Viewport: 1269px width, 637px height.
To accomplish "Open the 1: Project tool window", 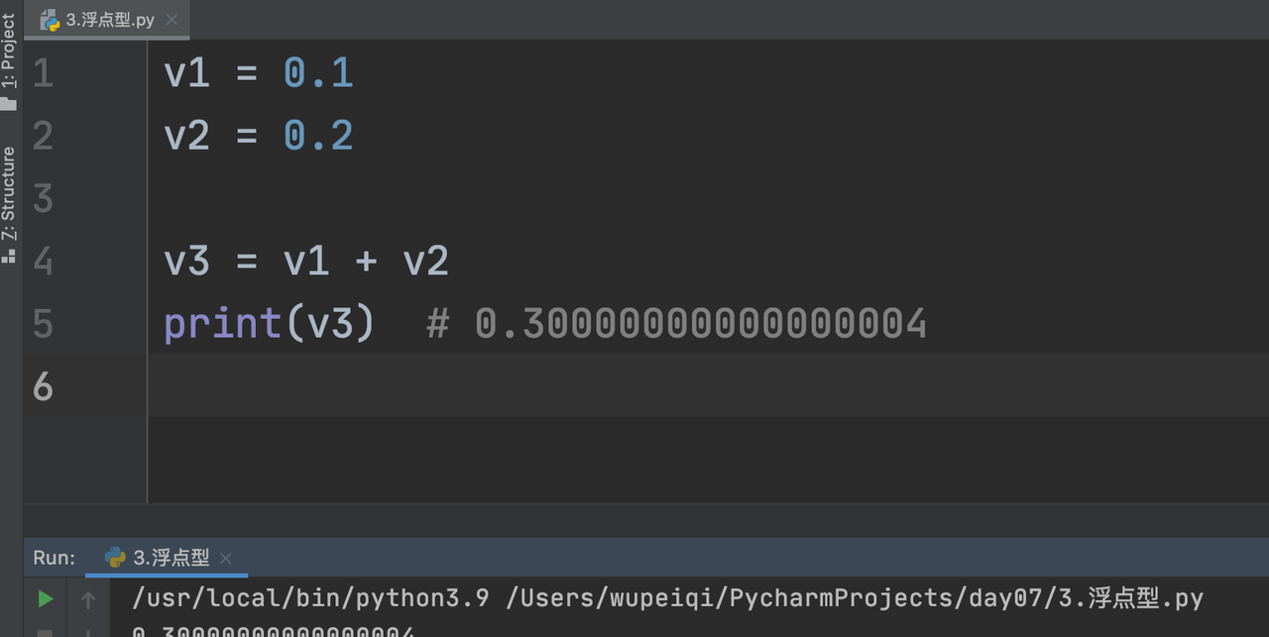I will coord(9,52).
